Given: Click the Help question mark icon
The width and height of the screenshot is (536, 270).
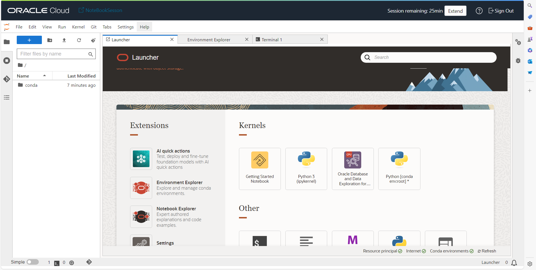Looking at the screenshot, I should (479, 11).
